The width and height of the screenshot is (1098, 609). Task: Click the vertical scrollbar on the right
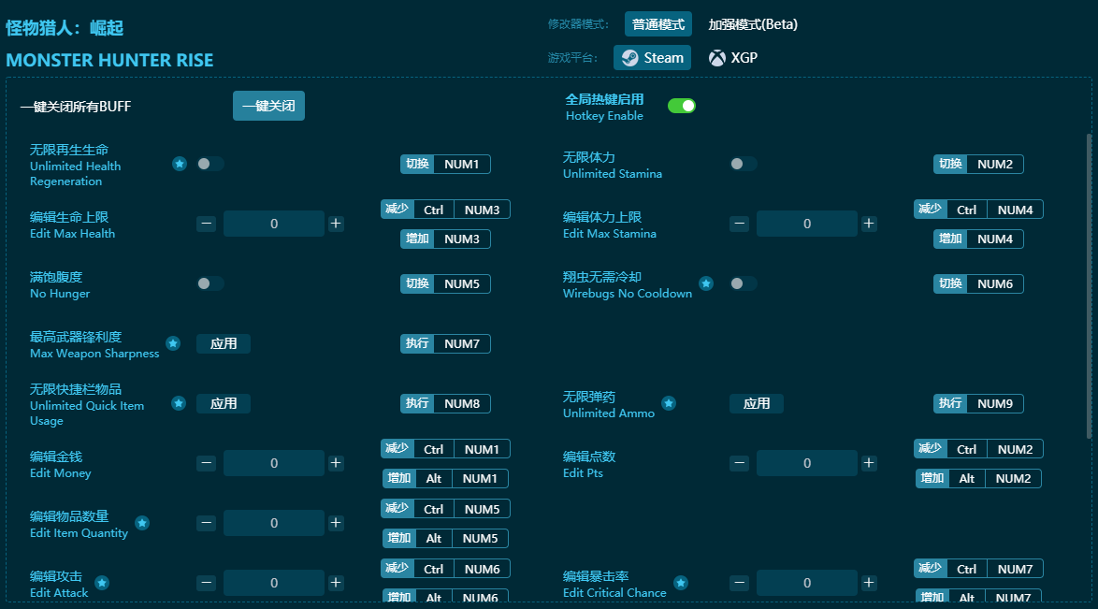(1088, 281)
